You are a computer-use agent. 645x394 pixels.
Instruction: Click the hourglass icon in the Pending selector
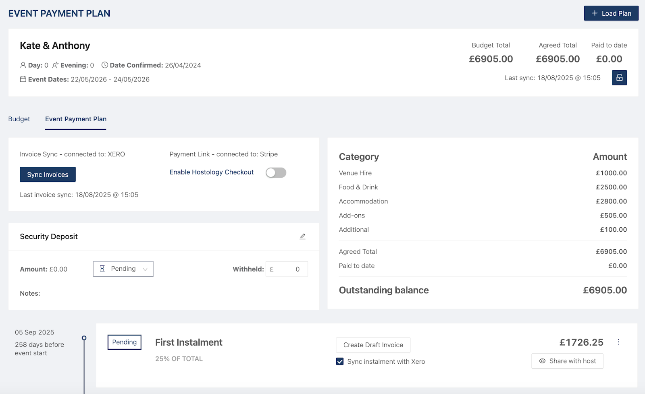click(x=102, y=269)
